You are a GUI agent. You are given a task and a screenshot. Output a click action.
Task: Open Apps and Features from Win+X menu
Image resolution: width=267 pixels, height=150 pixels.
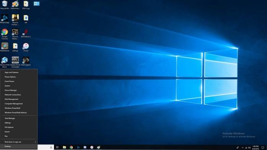point(19,73)
